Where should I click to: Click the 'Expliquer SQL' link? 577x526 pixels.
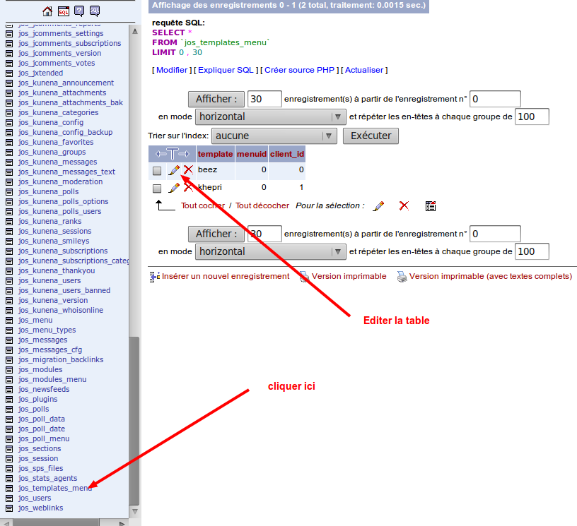[226, 70]
